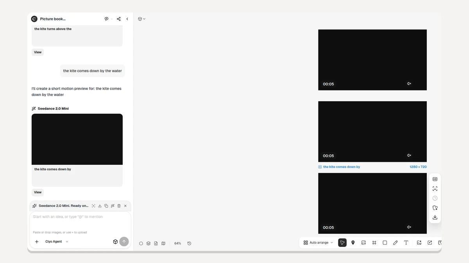
Task: Copy icon in Seedance selection bar
Action: [x=106, y=206]
